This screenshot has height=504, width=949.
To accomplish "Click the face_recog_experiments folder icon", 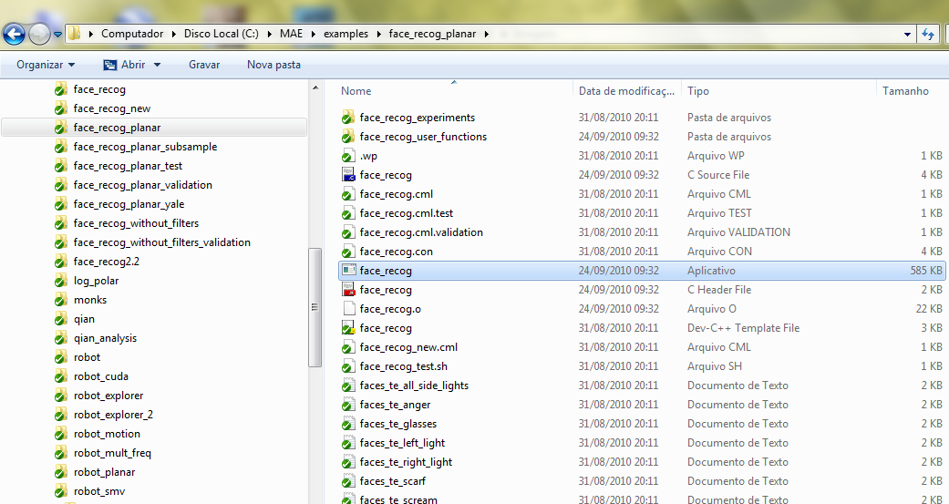I will pos(348,118).
